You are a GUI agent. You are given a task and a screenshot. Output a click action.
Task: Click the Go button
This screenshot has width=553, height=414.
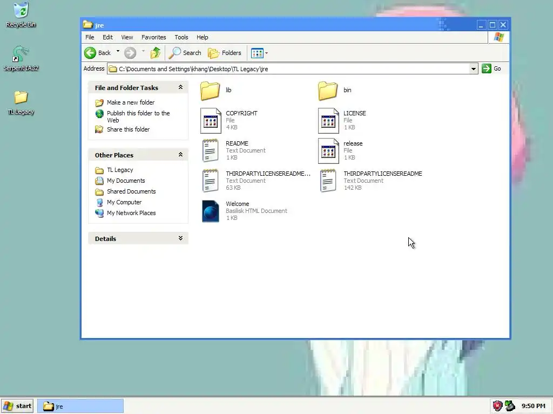[x=491, y=68]
